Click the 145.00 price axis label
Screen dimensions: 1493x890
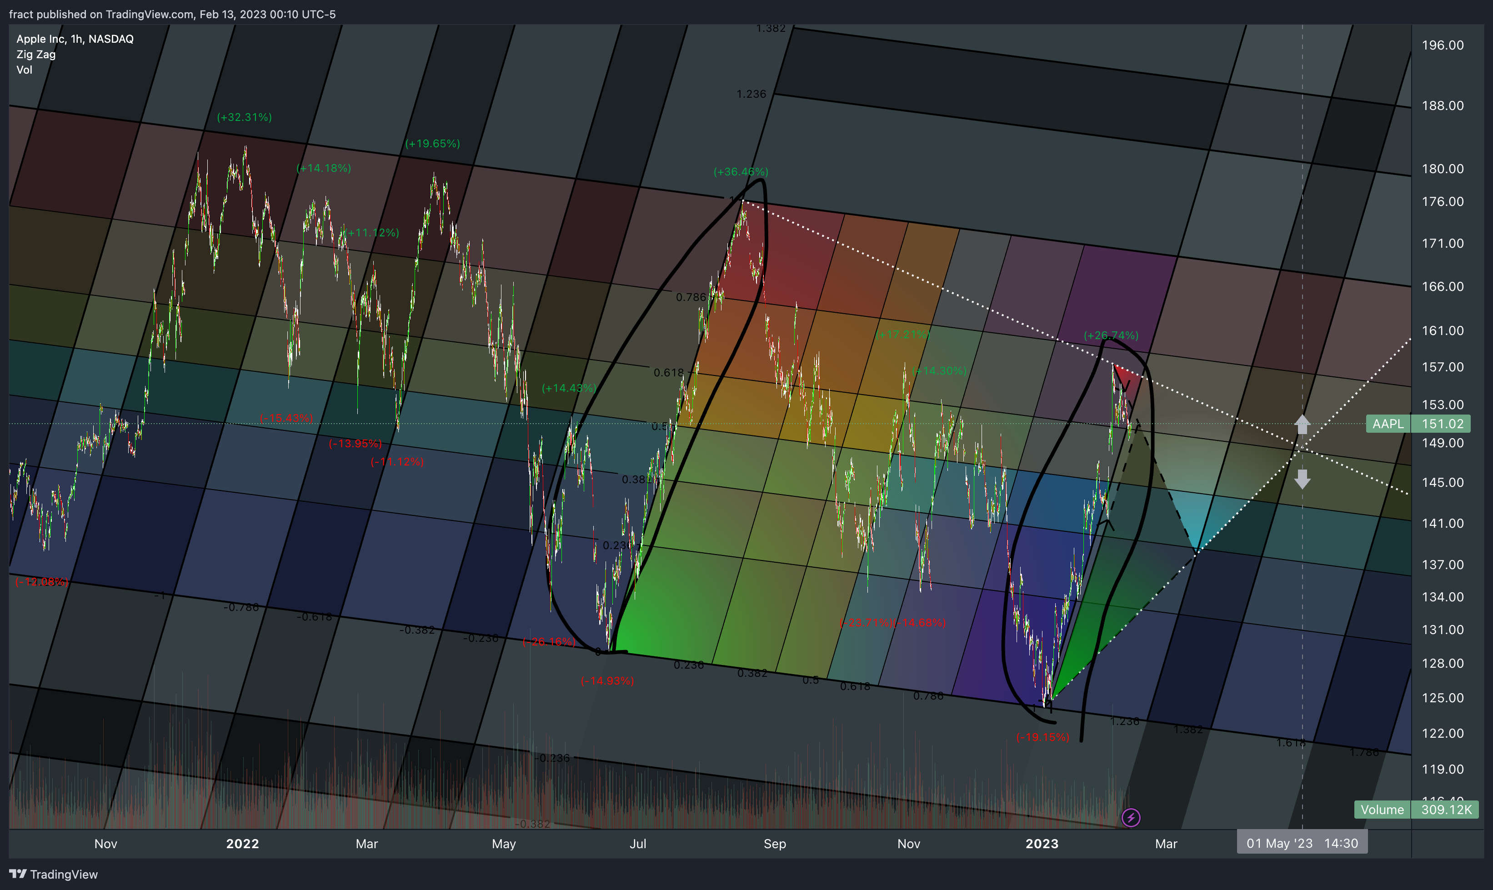1443,482
